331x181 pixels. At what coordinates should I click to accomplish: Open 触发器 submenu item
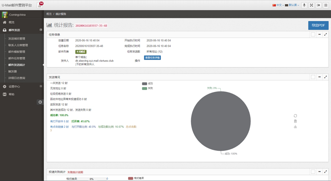(x=12, y=71)
